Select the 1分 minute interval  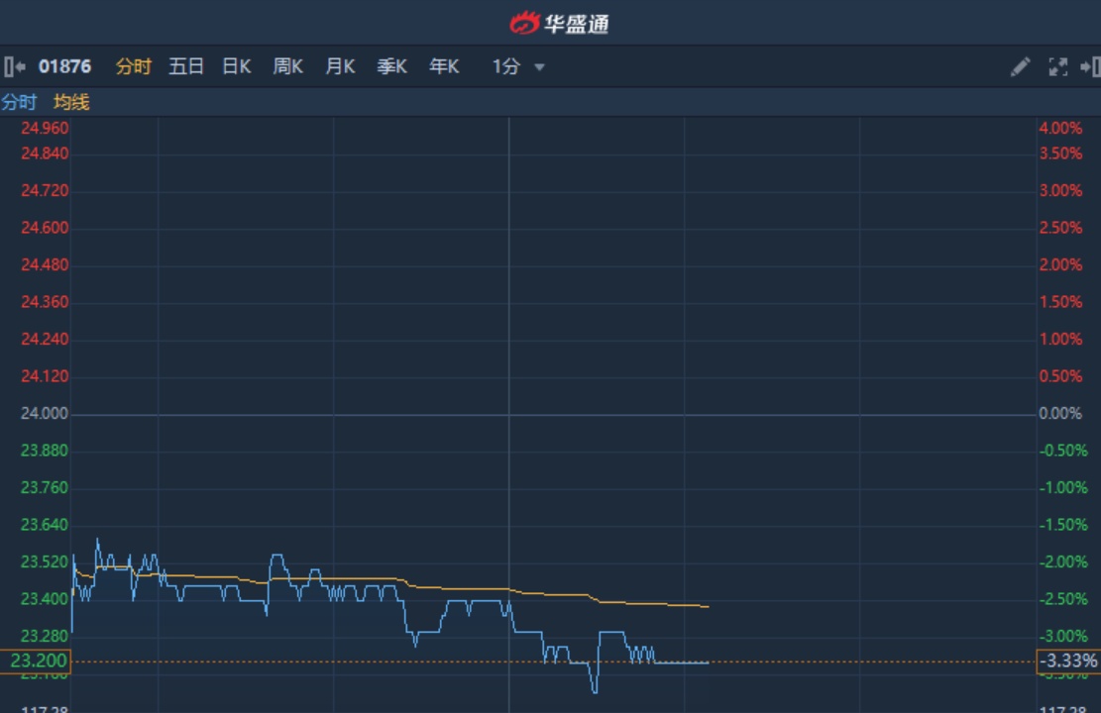click(x=505, y=66)
